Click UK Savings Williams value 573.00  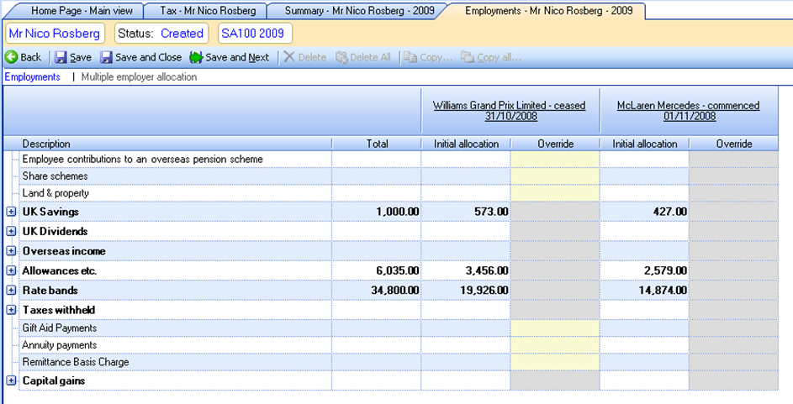[x=491, y=212]
